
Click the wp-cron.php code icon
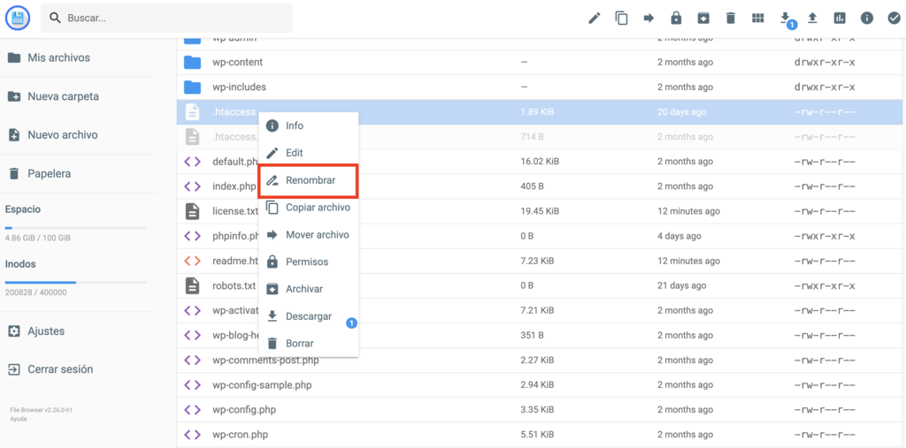[x=192, y=435]
